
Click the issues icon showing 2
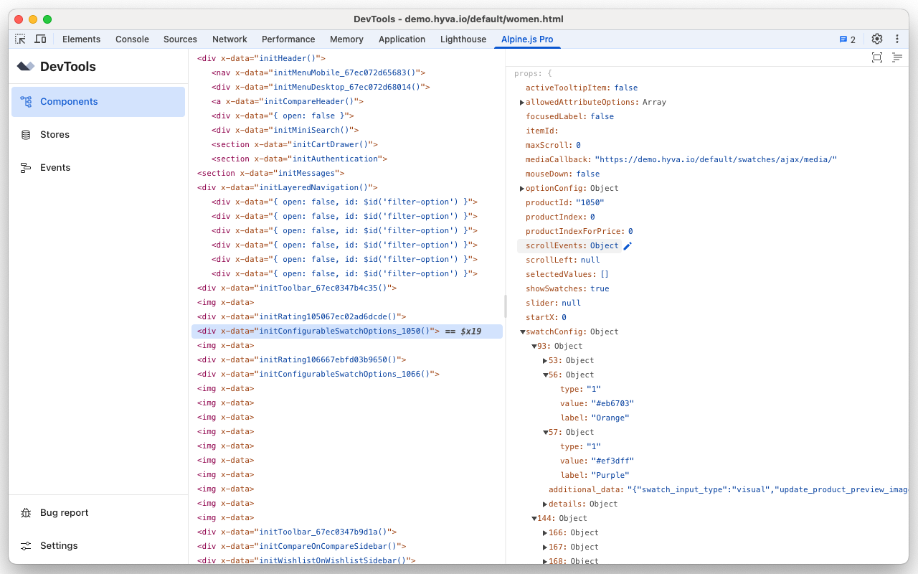[846, 39]
